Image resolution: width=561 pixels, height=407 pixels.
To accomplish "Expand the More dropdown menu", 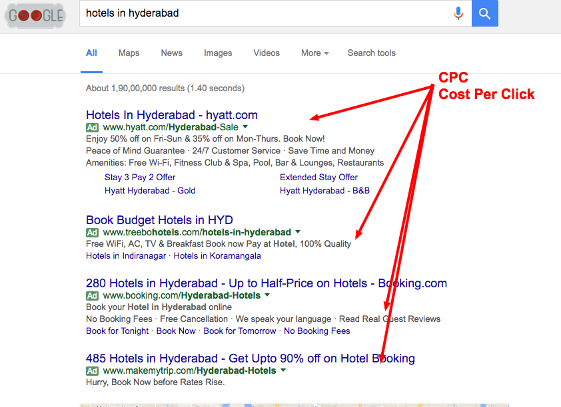I will point(315,53).
